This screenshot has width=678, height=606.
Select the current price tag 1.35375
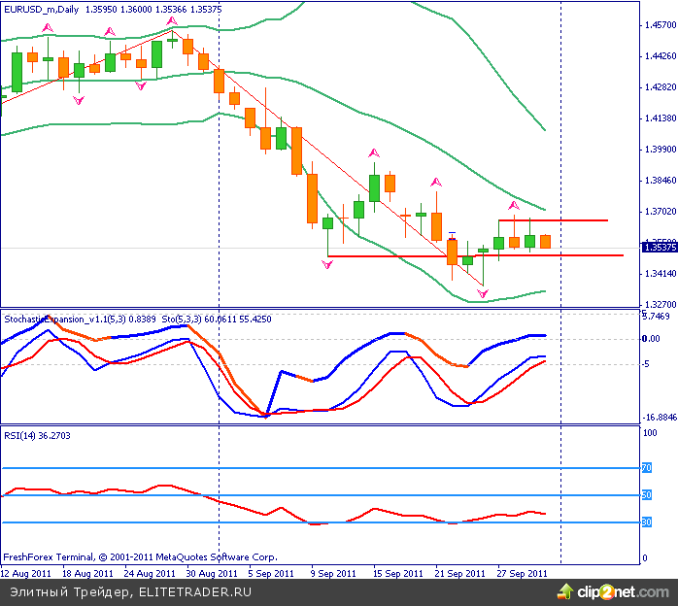coord(661,248)
